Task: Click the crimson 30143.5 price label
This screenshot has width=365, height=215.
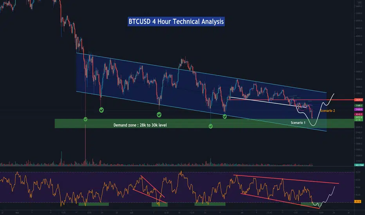Action: [x=358, y=115]
